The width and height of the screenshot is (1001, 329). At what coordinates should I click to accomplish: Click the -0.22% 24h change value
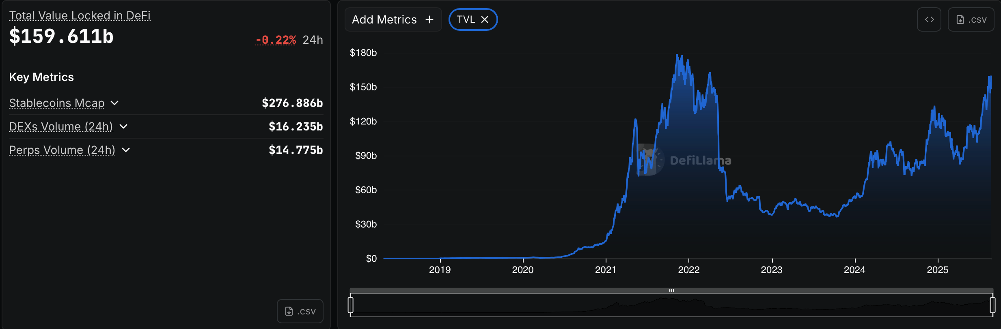(276, 40)
